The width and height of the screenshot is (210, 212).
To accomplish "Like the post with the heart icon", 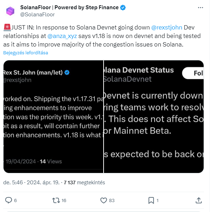I will (x=104, y=200).
